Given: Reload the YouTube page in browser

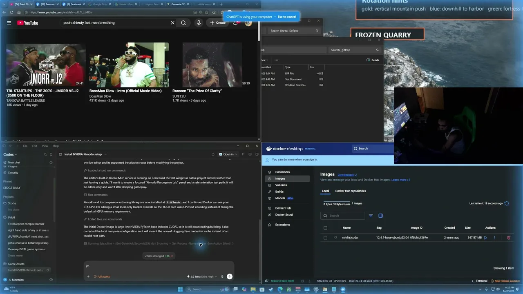Looking at the screenshot, I should click(x=11, y=12).
